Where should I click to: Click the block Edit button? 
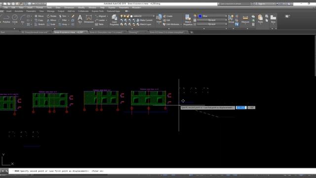tap(166, 20)
